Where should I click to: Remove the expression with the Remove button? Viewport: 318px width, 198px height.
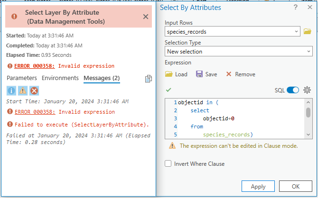coord(240,74)
